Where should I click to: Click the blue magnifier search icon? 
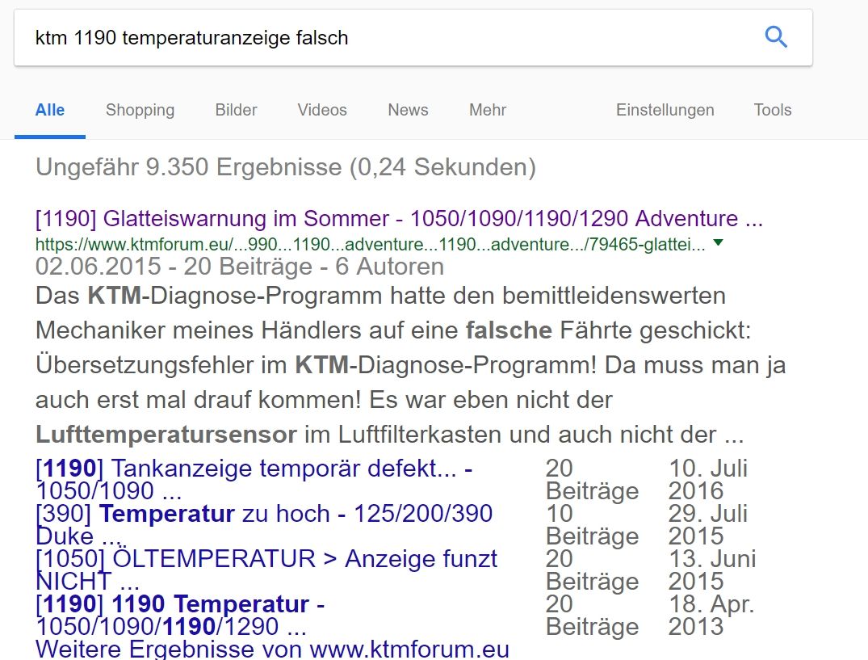tap(775, 37)
